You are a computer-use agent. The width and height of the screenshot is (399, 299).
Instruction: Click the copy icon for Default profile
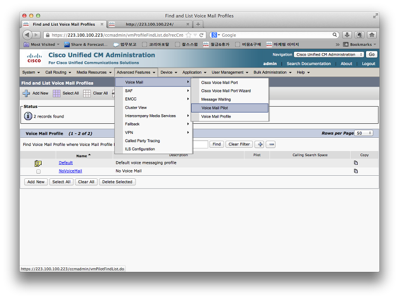click(356, 163)
